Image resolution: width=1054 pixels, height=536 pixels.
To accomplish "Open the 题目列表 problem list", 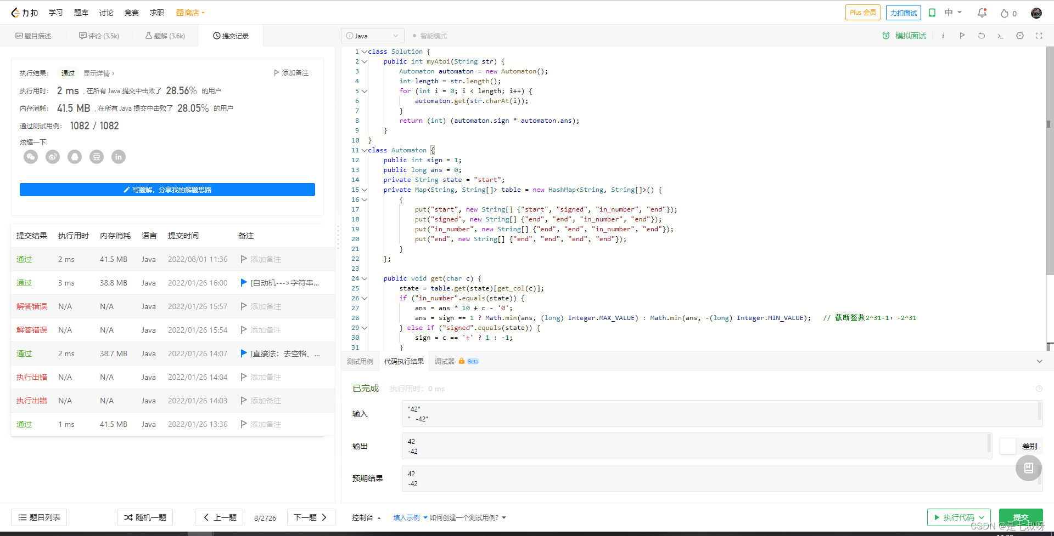I will coord(39,517).
